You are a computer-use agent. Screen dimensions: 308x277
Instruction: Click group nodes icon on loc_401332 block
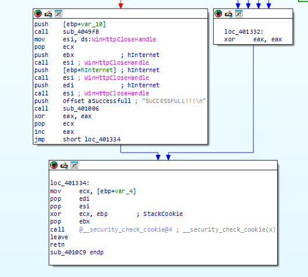point(239,13)
